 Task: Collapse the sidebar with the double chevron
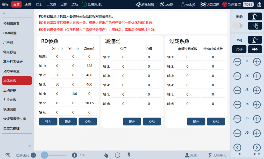[x=30, y=146]
